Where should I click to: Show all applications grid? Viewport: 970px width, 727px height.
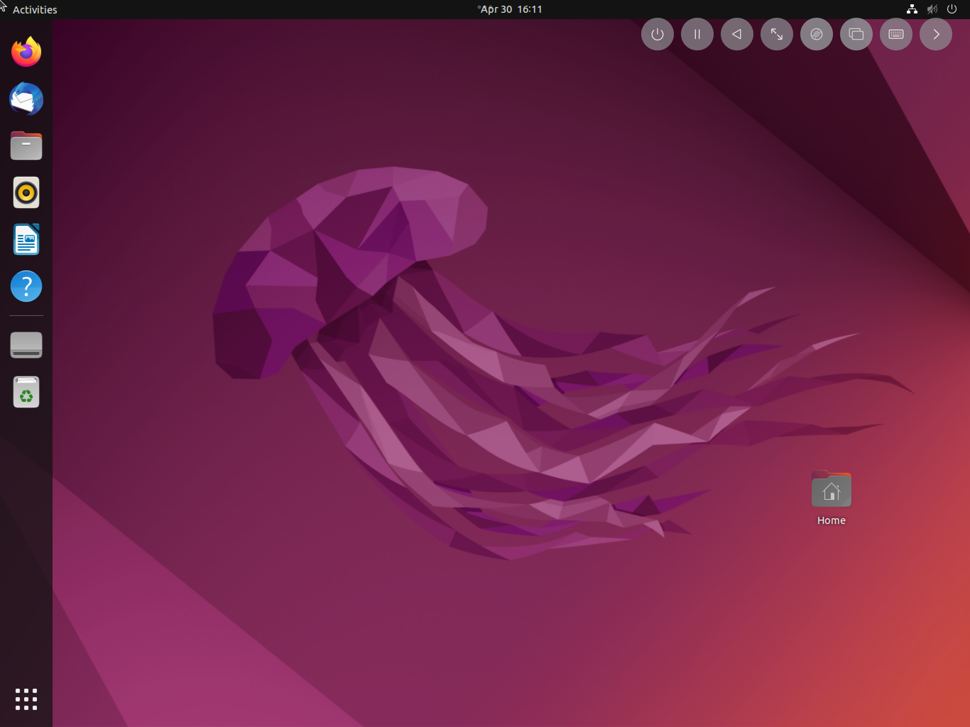[26, 699]
